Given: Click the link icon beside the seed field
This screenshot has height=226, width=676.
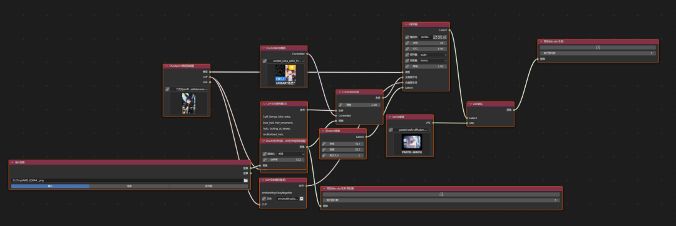Looking at the screenshot, I should 407,37.
